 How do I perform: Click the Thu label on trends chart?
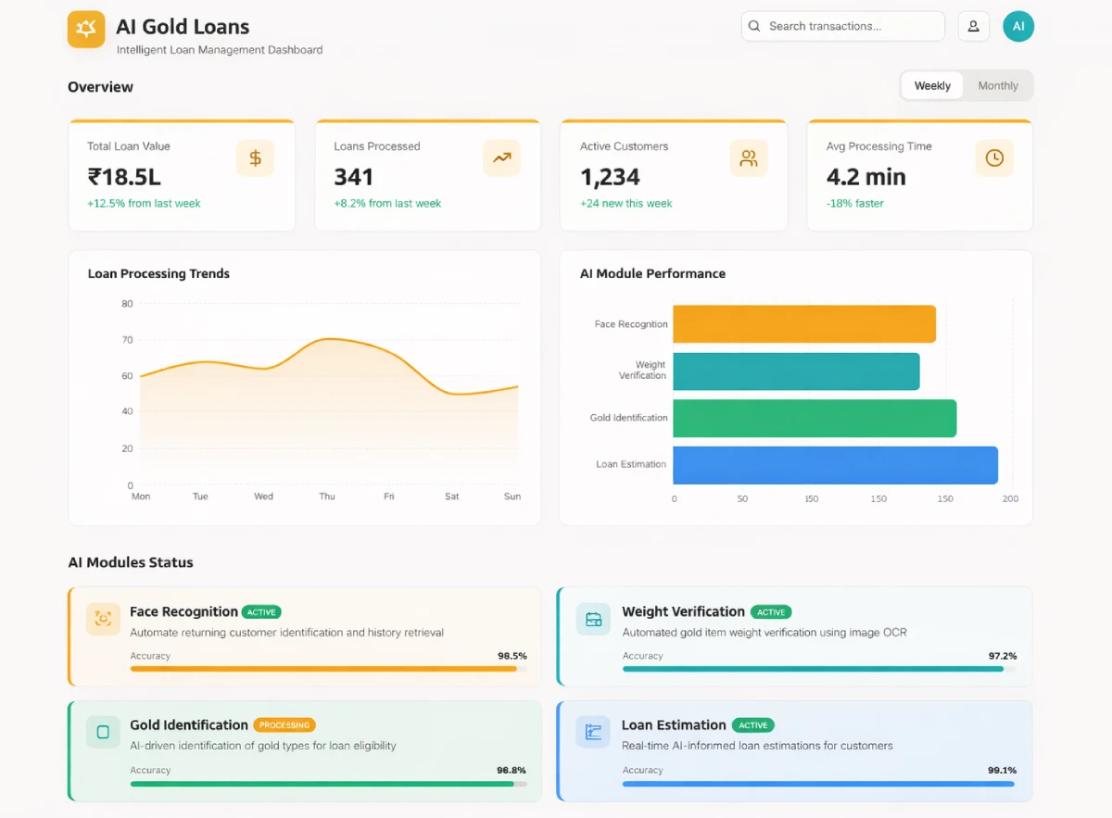(x=327, y=497)
